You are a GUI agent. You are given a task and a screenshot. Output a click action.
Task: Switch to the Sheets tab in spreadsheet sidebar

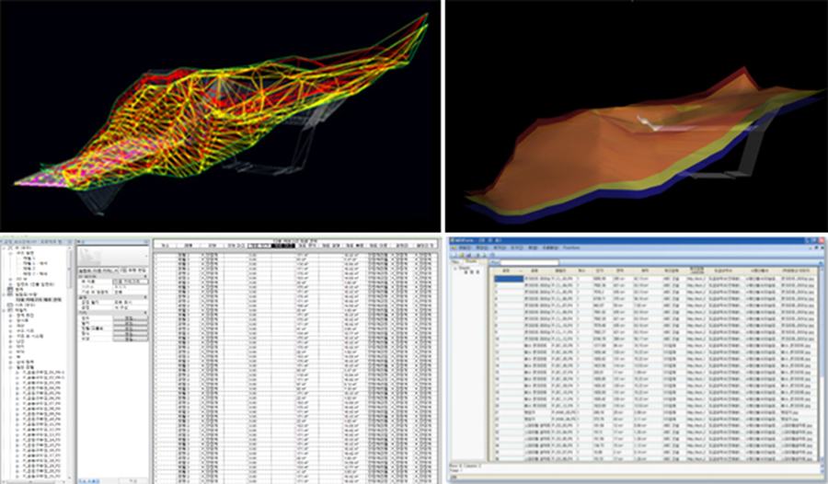pyautogui.click(x=471, y=261)
